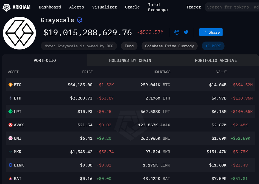Click the Arkham logo icon

click(x=7, y=7)
